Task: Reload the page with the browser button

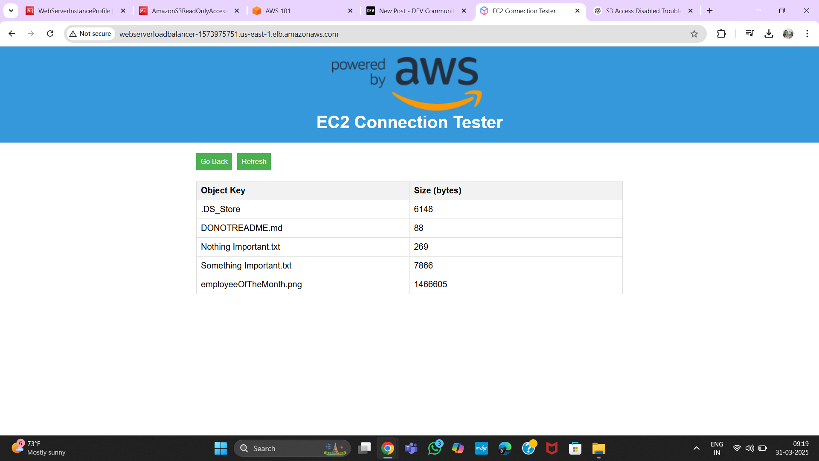Action: (50, 34)
